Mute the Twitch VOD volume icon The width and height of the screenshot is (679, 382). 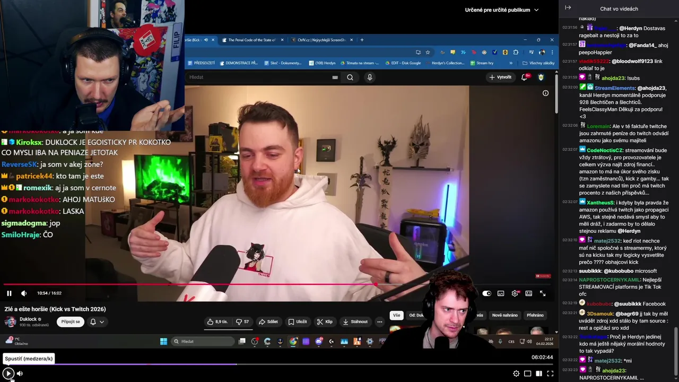coord(20,374)
